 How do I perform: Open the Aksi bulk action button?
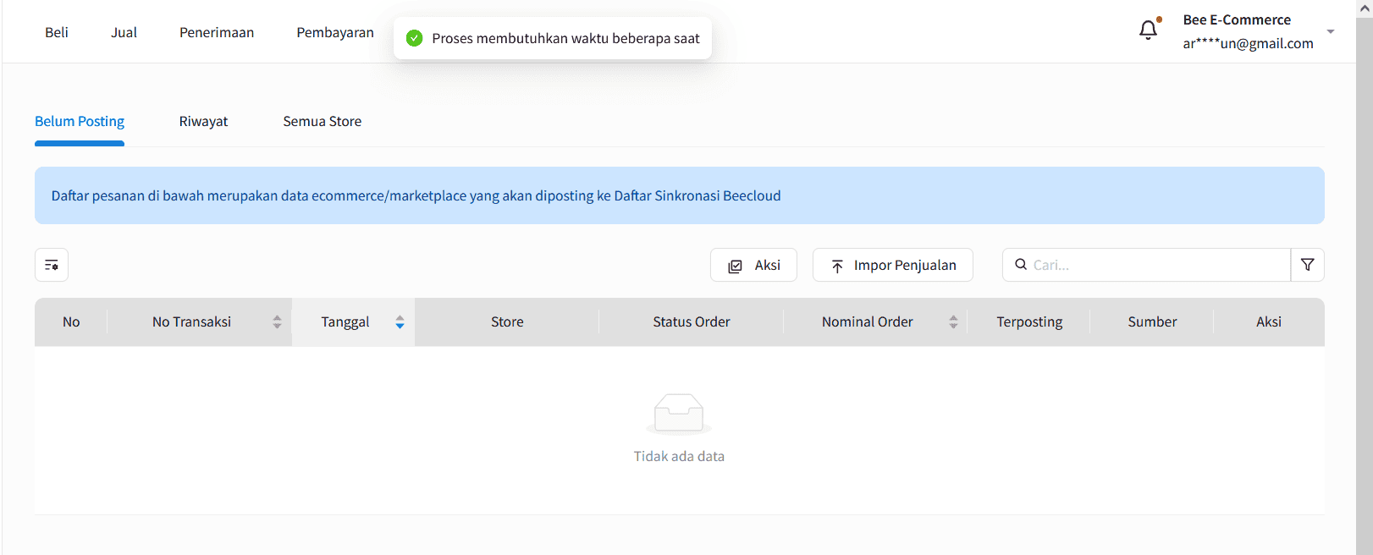[753, 265]
